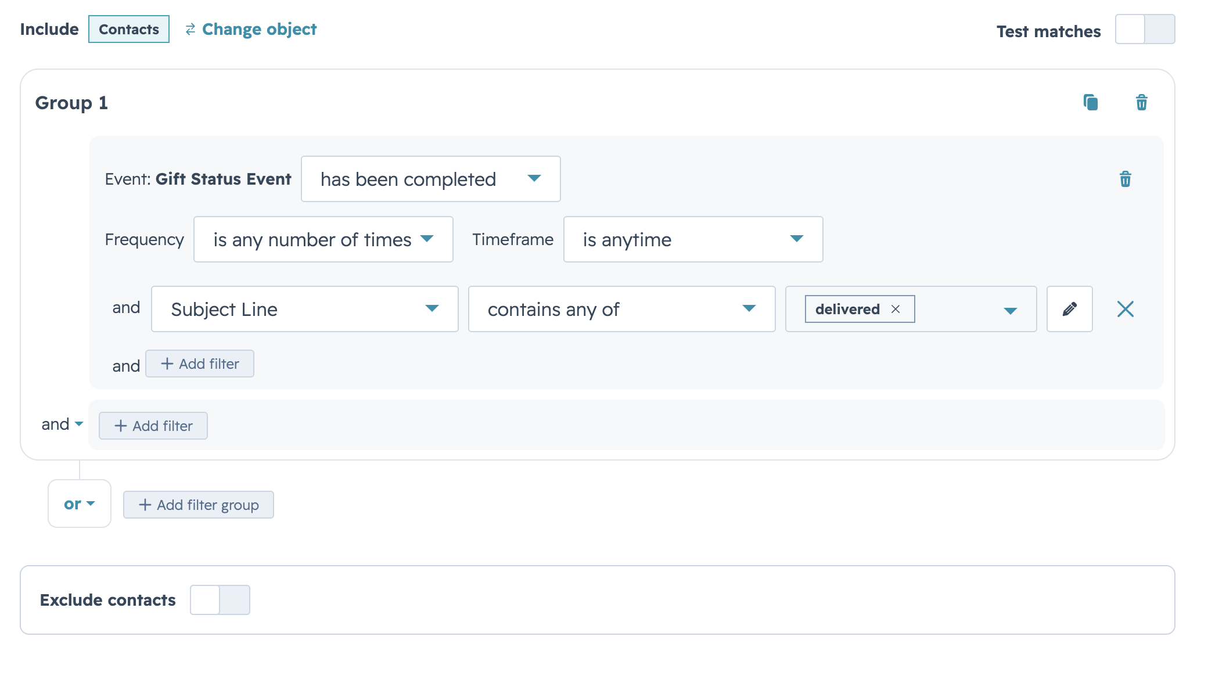This screenshot has width=1208, height=676.
Task: Click the Include label
Action: [49, 29]
